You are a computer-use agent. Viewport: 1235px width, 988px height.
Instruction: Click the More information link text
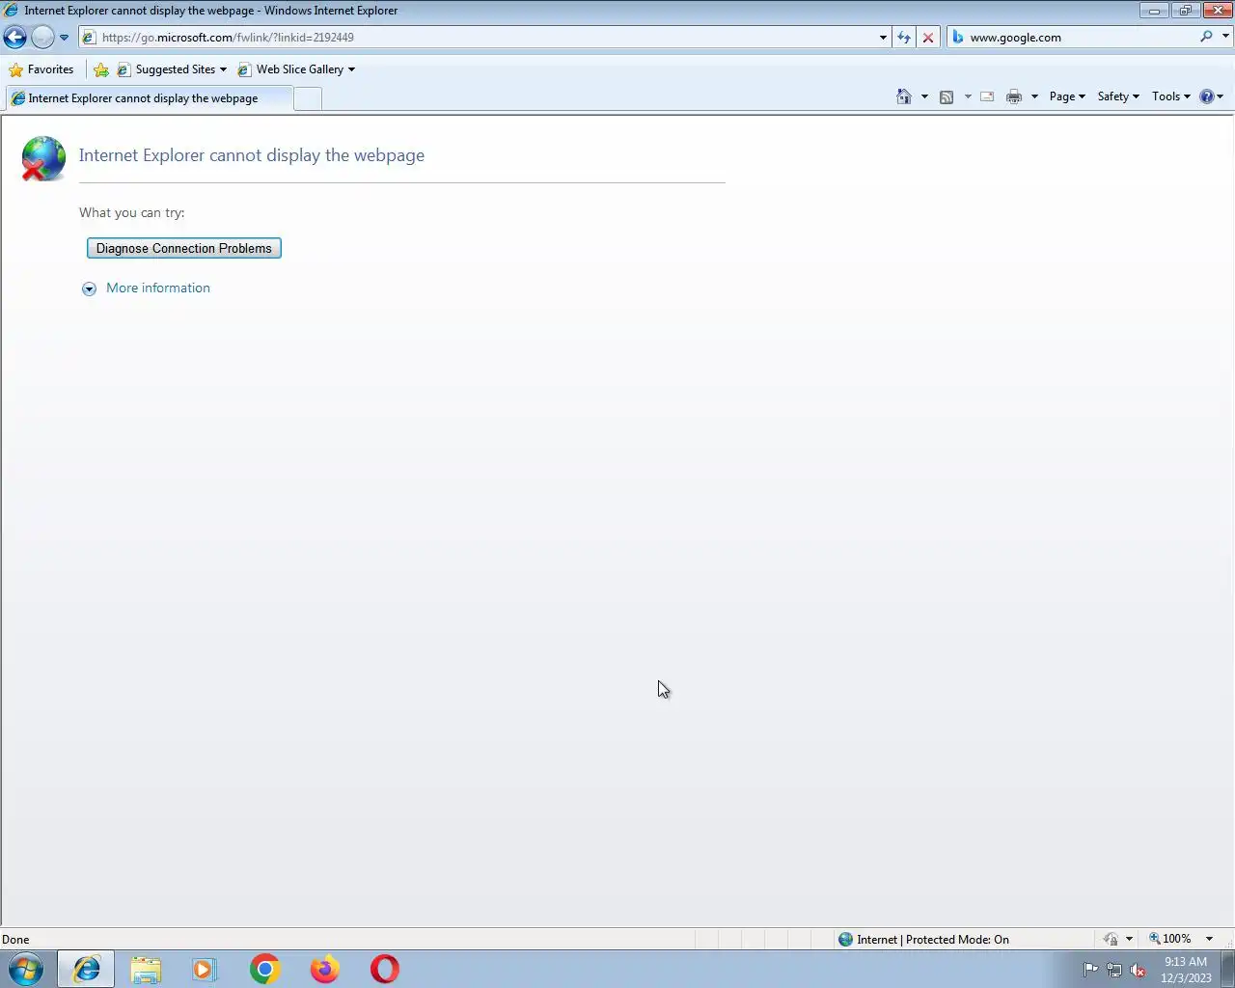tap(158, 288)
